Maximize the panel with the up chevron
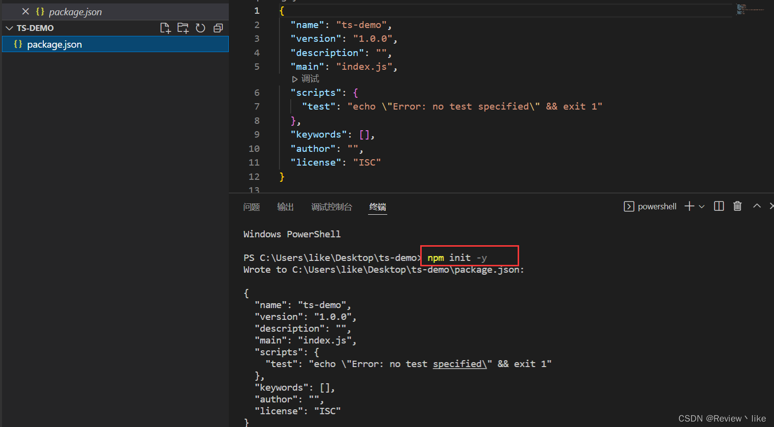The height and width of the screenshot is (427, 774). click(x=757, y=206)
